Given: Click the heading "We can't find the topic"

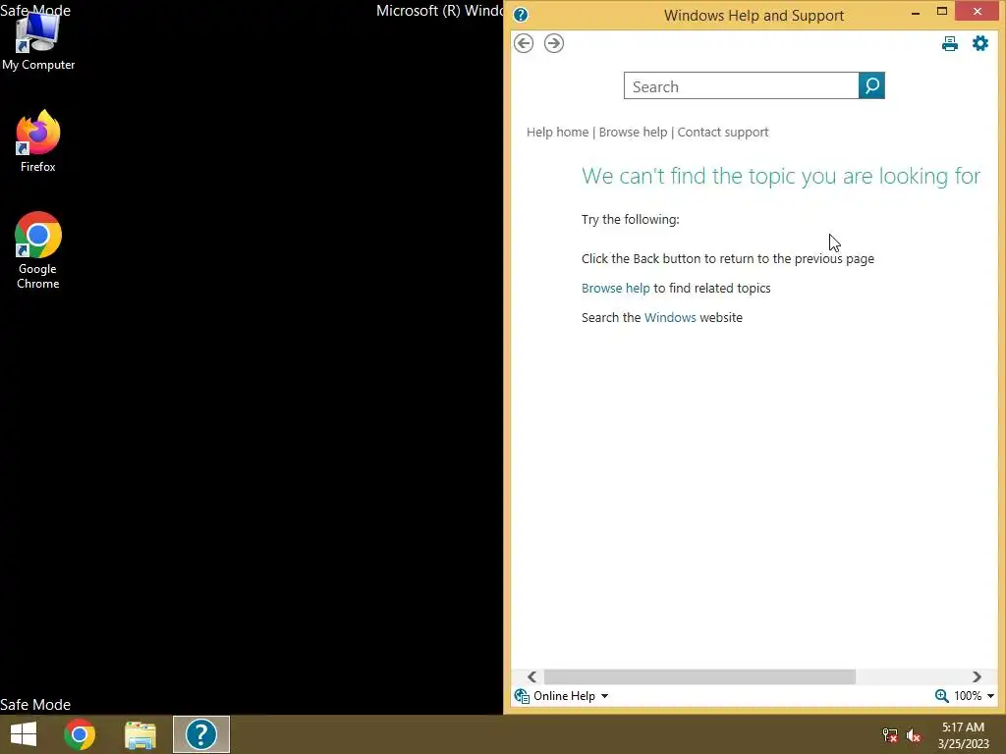Looking at the screenshot, I should click(781, 176).
